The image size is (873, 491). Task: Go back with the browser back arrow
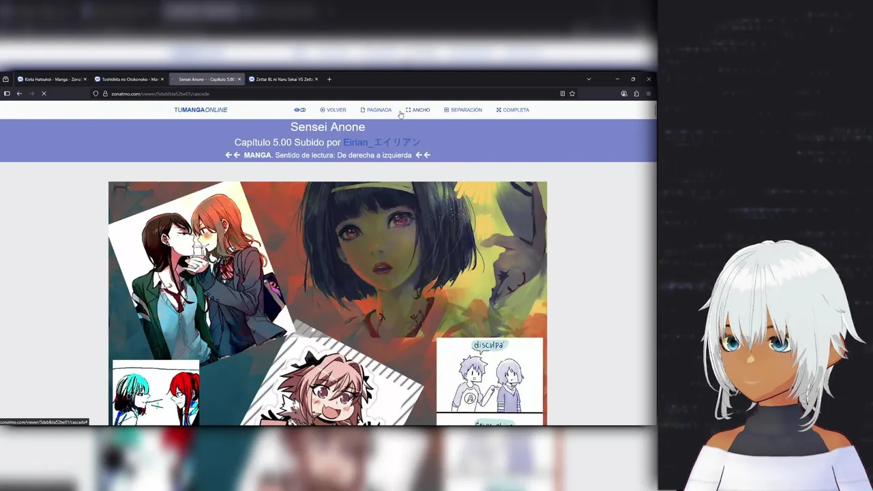click(x=19, y=93)
